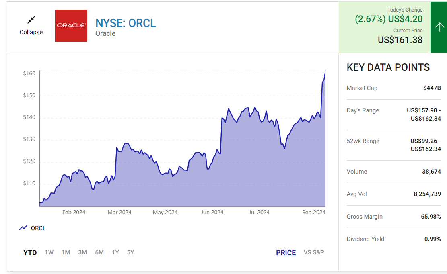Click the Gross Margin label
This screenshot has height=274, width=447.
pos(365,217)
